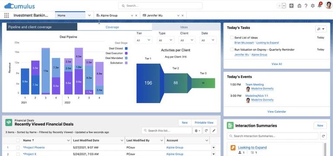
Task: Open the Team Meeting event
Action: 254,84
